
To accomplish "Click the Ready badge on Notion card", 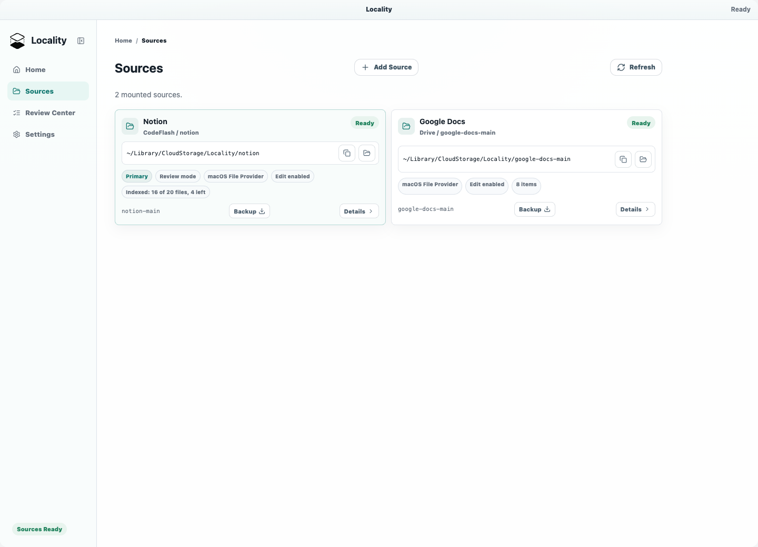I will pyautogui.click(x=365, y=123).
